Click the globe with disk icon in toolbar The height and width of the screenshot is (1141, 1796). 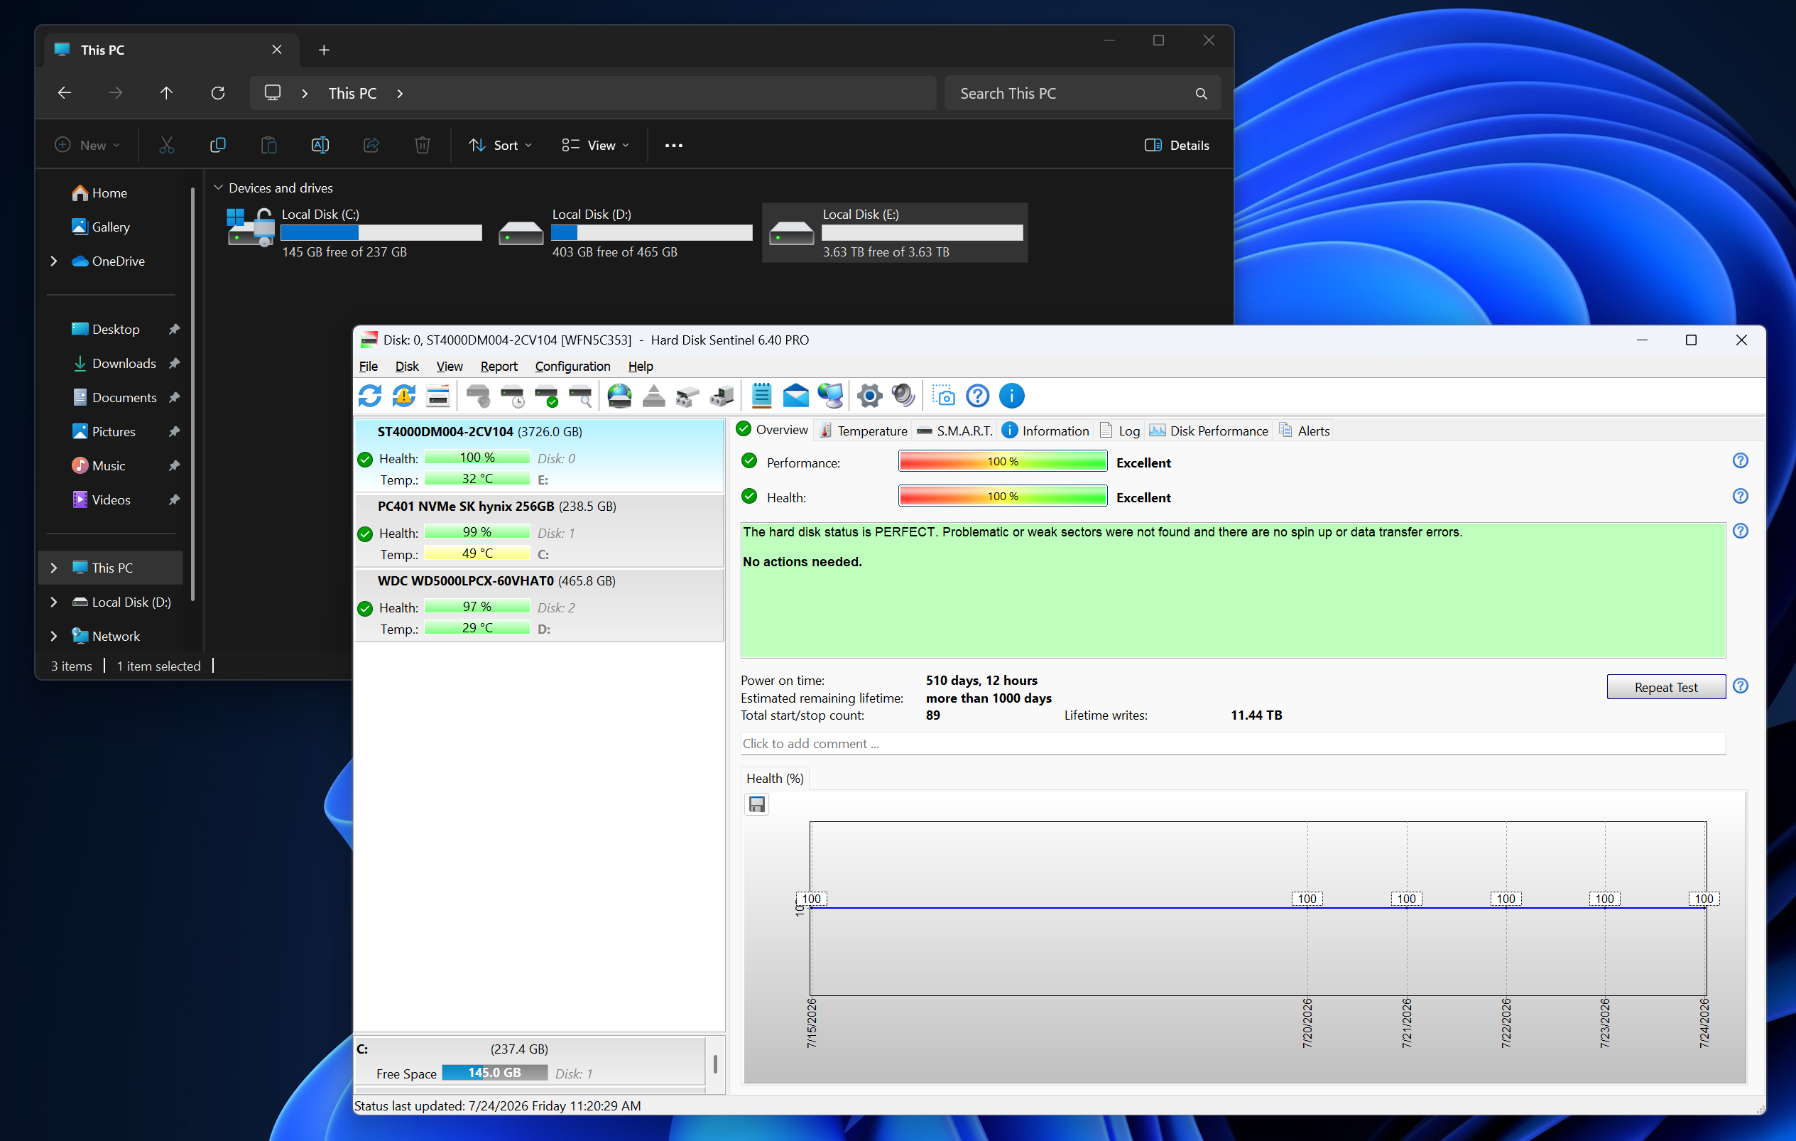pyautogui.click(x=620, y=396)
